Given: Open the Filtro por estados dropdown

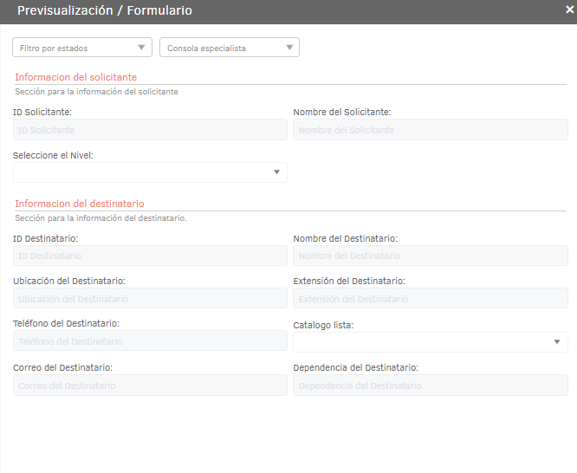Looking at the screenshot, I should [82, 48].
